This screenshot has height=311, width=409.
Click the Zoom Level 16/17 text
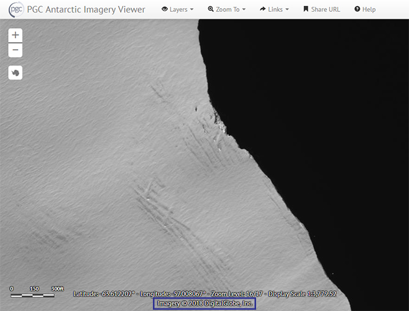coord(237,294)
